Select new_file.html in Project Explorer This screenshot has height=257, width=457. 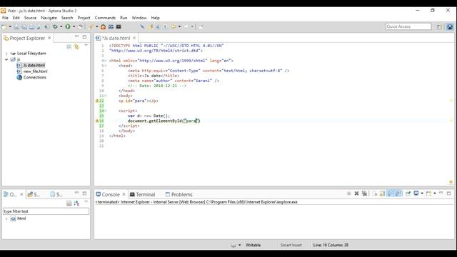(x=35, y=71)
